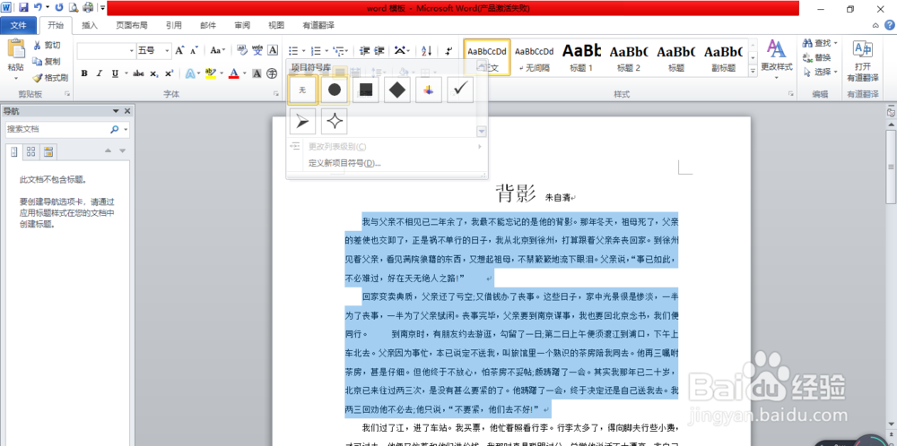
Task: Open the 文件 (File) tab
Action: point(19,25)
